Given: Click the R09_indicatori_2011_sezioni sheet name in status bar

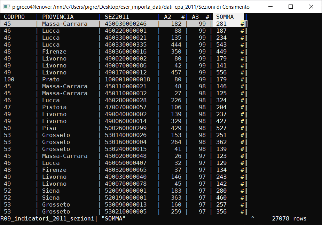Looking at the screenshot, I should coord(47,218).
